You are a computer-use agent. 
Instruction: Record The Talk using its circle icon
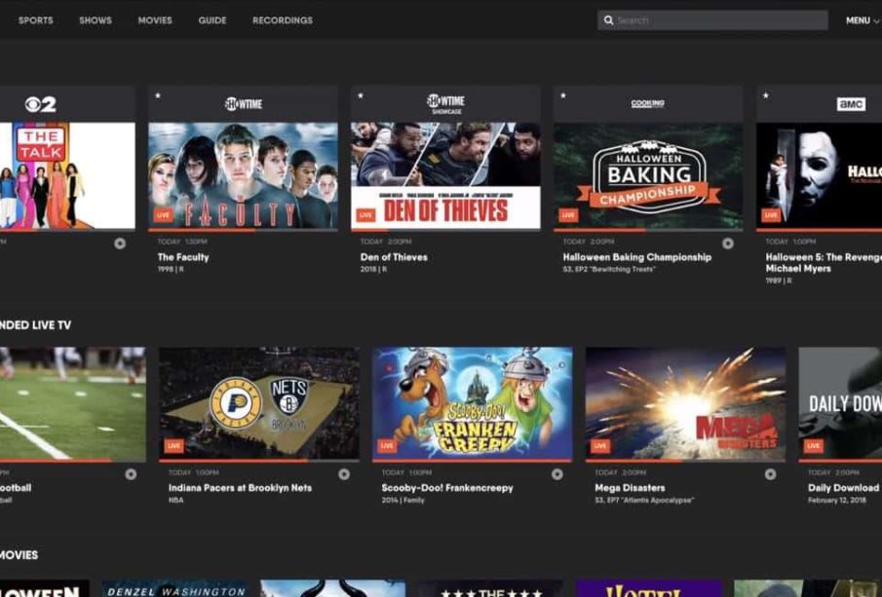120,243
